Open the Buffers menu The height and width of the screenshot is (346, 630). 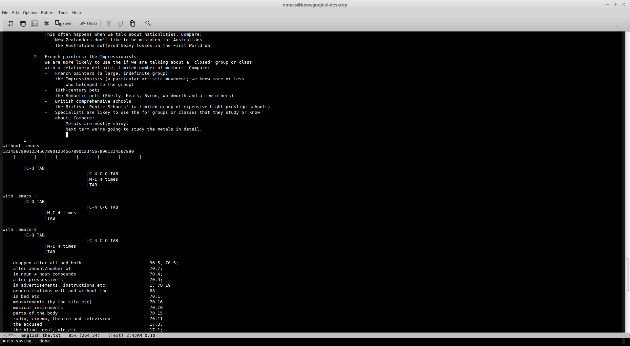[48, 12]
